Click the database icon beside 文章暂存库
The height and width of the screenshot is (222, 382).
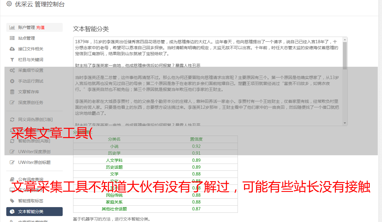12,92
